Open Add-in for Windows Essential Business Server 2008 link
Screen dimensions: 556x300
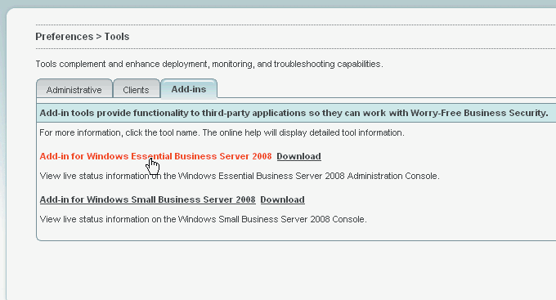155,156
